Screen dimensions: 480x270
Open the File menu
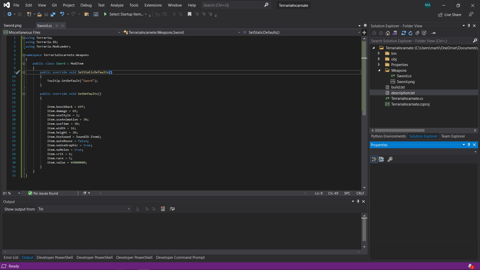click(16, 5)
